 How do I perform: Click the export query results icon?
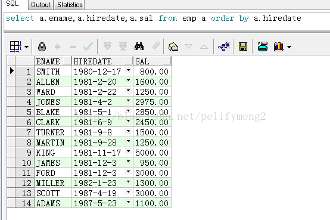point(263,47)
